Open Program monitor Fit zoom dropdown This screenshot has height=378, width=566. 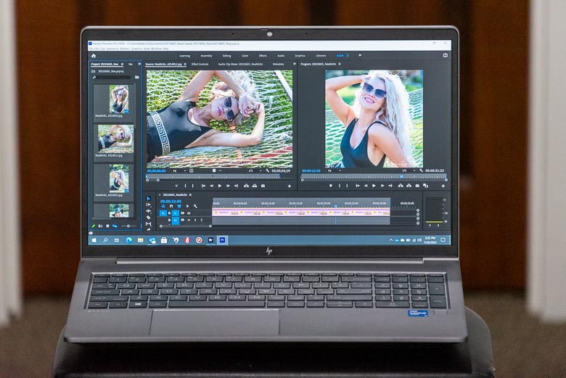(x=335, y=170)
